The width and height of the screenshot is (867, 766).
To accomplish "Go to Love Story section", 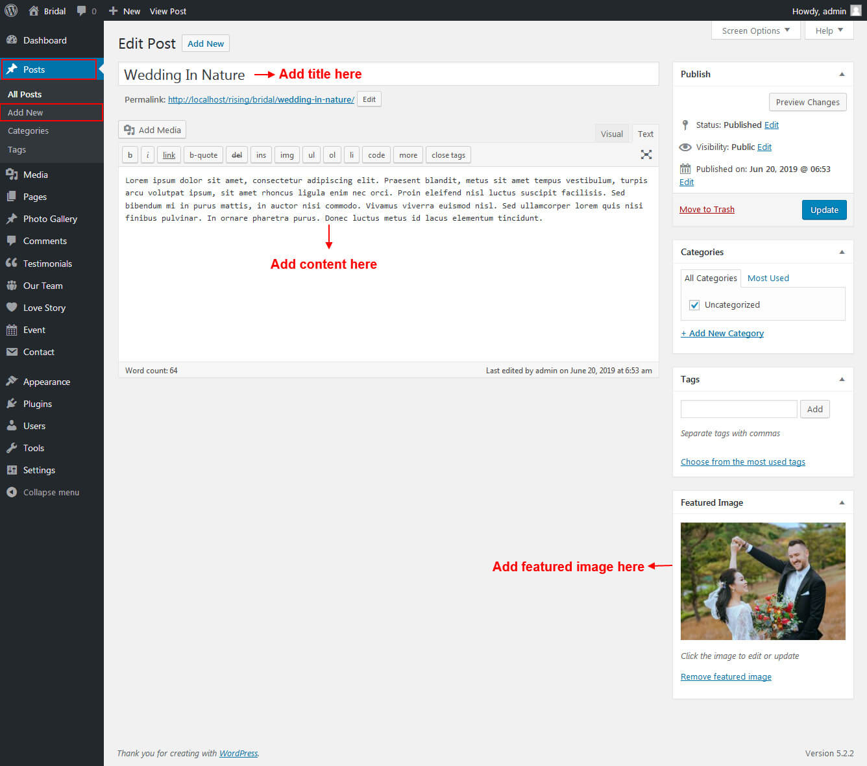I will (x=44, y=308).
